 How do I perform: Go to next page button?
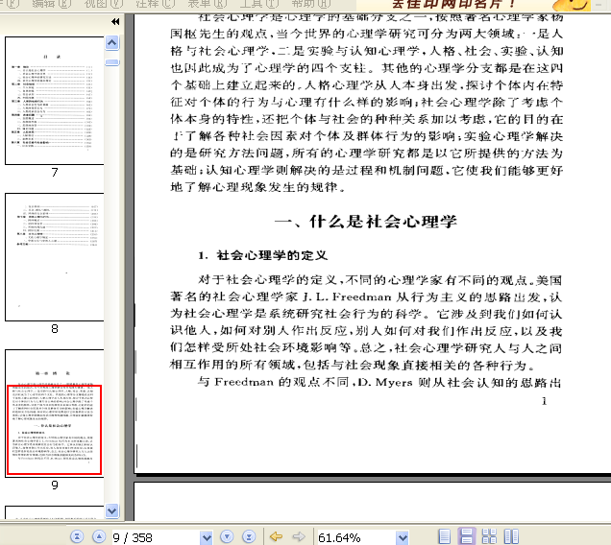tap(227, 536)
